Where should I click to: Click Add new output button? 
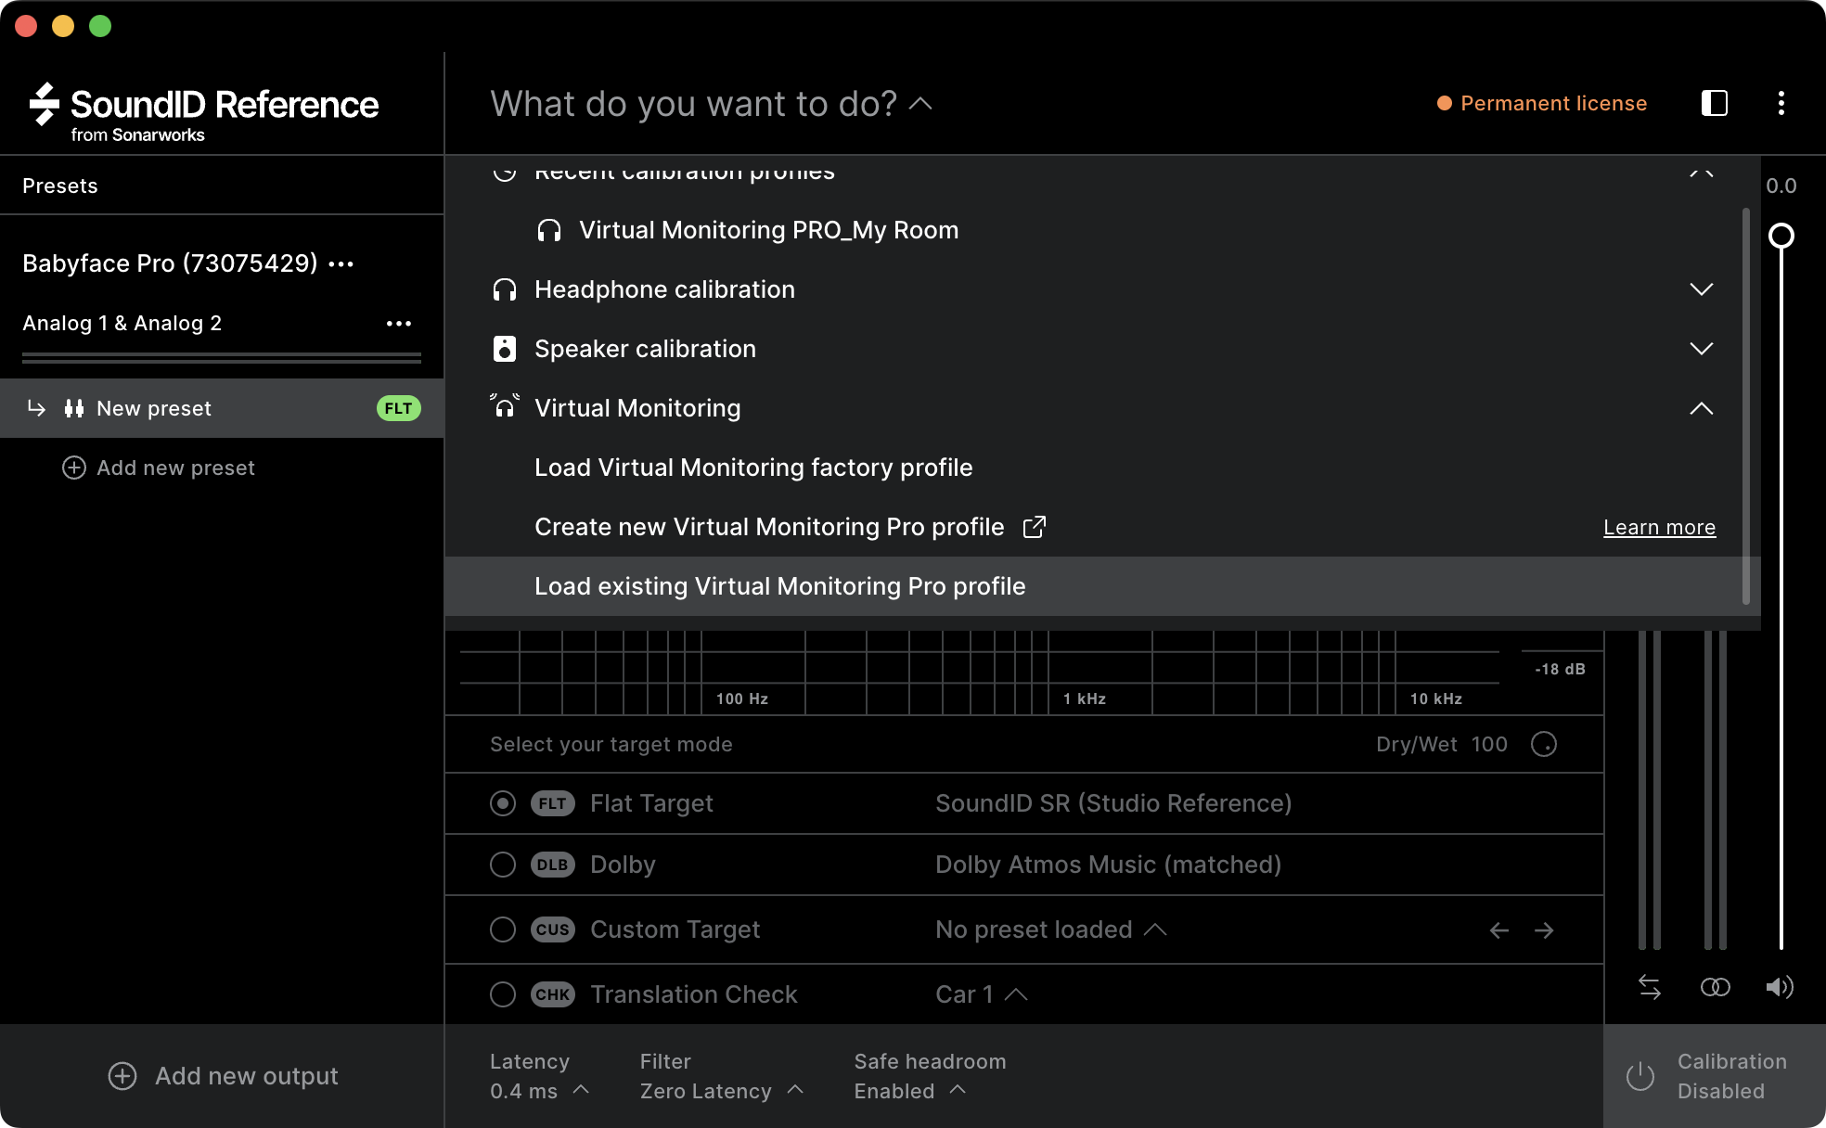pos(223,1076)
